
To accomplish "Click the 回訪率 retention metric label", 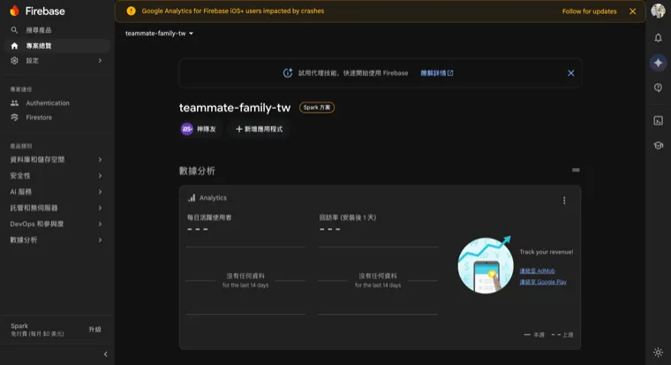I will (348, 217).
